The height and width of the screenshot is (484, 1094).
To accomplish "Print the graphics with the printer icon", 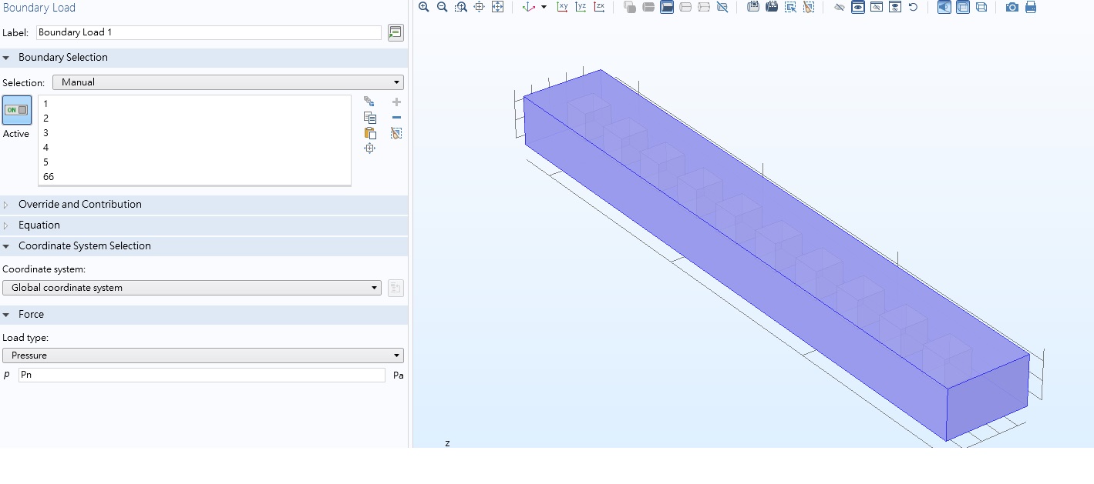I will (1030, 7).
